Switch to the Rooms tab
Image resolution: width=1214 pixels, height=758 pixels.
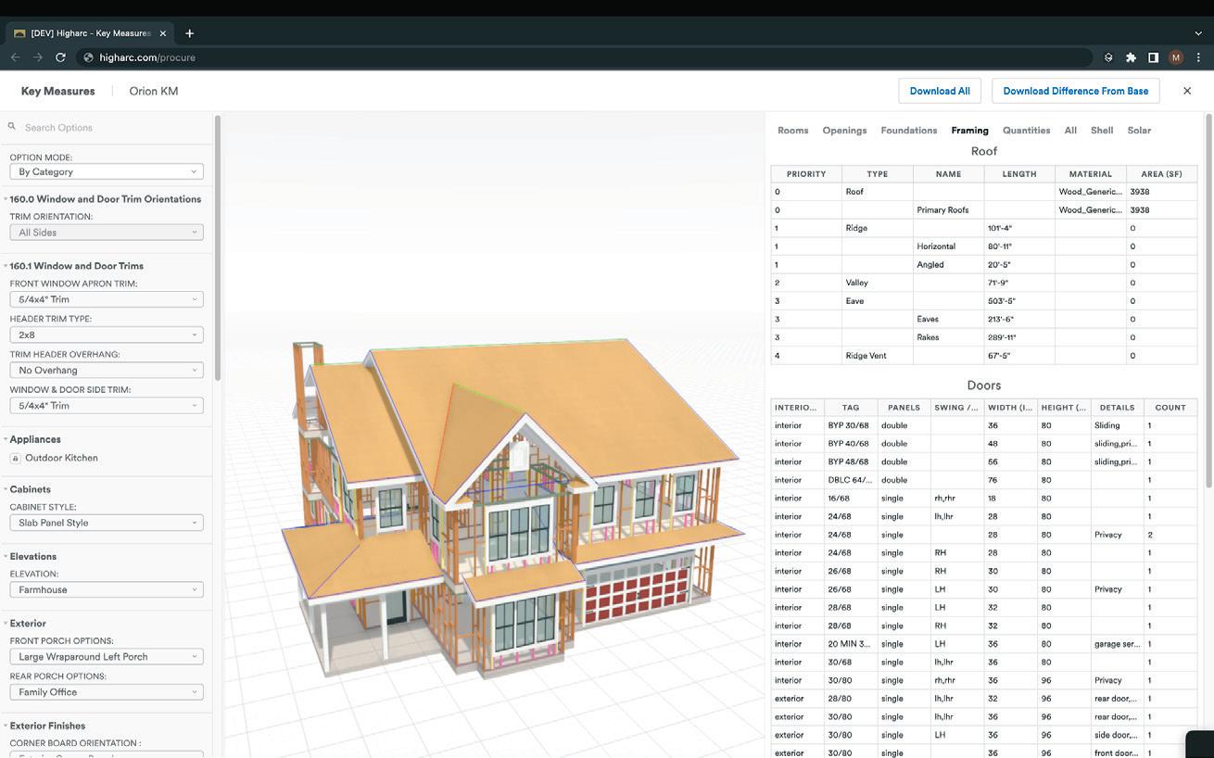tap(793, 131)
